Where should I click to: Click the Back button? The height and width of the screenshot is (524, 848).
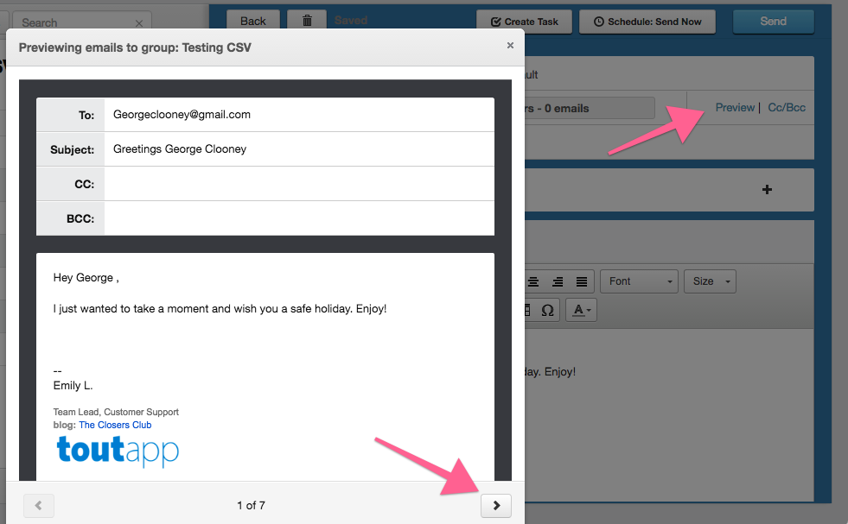[252, 22]
